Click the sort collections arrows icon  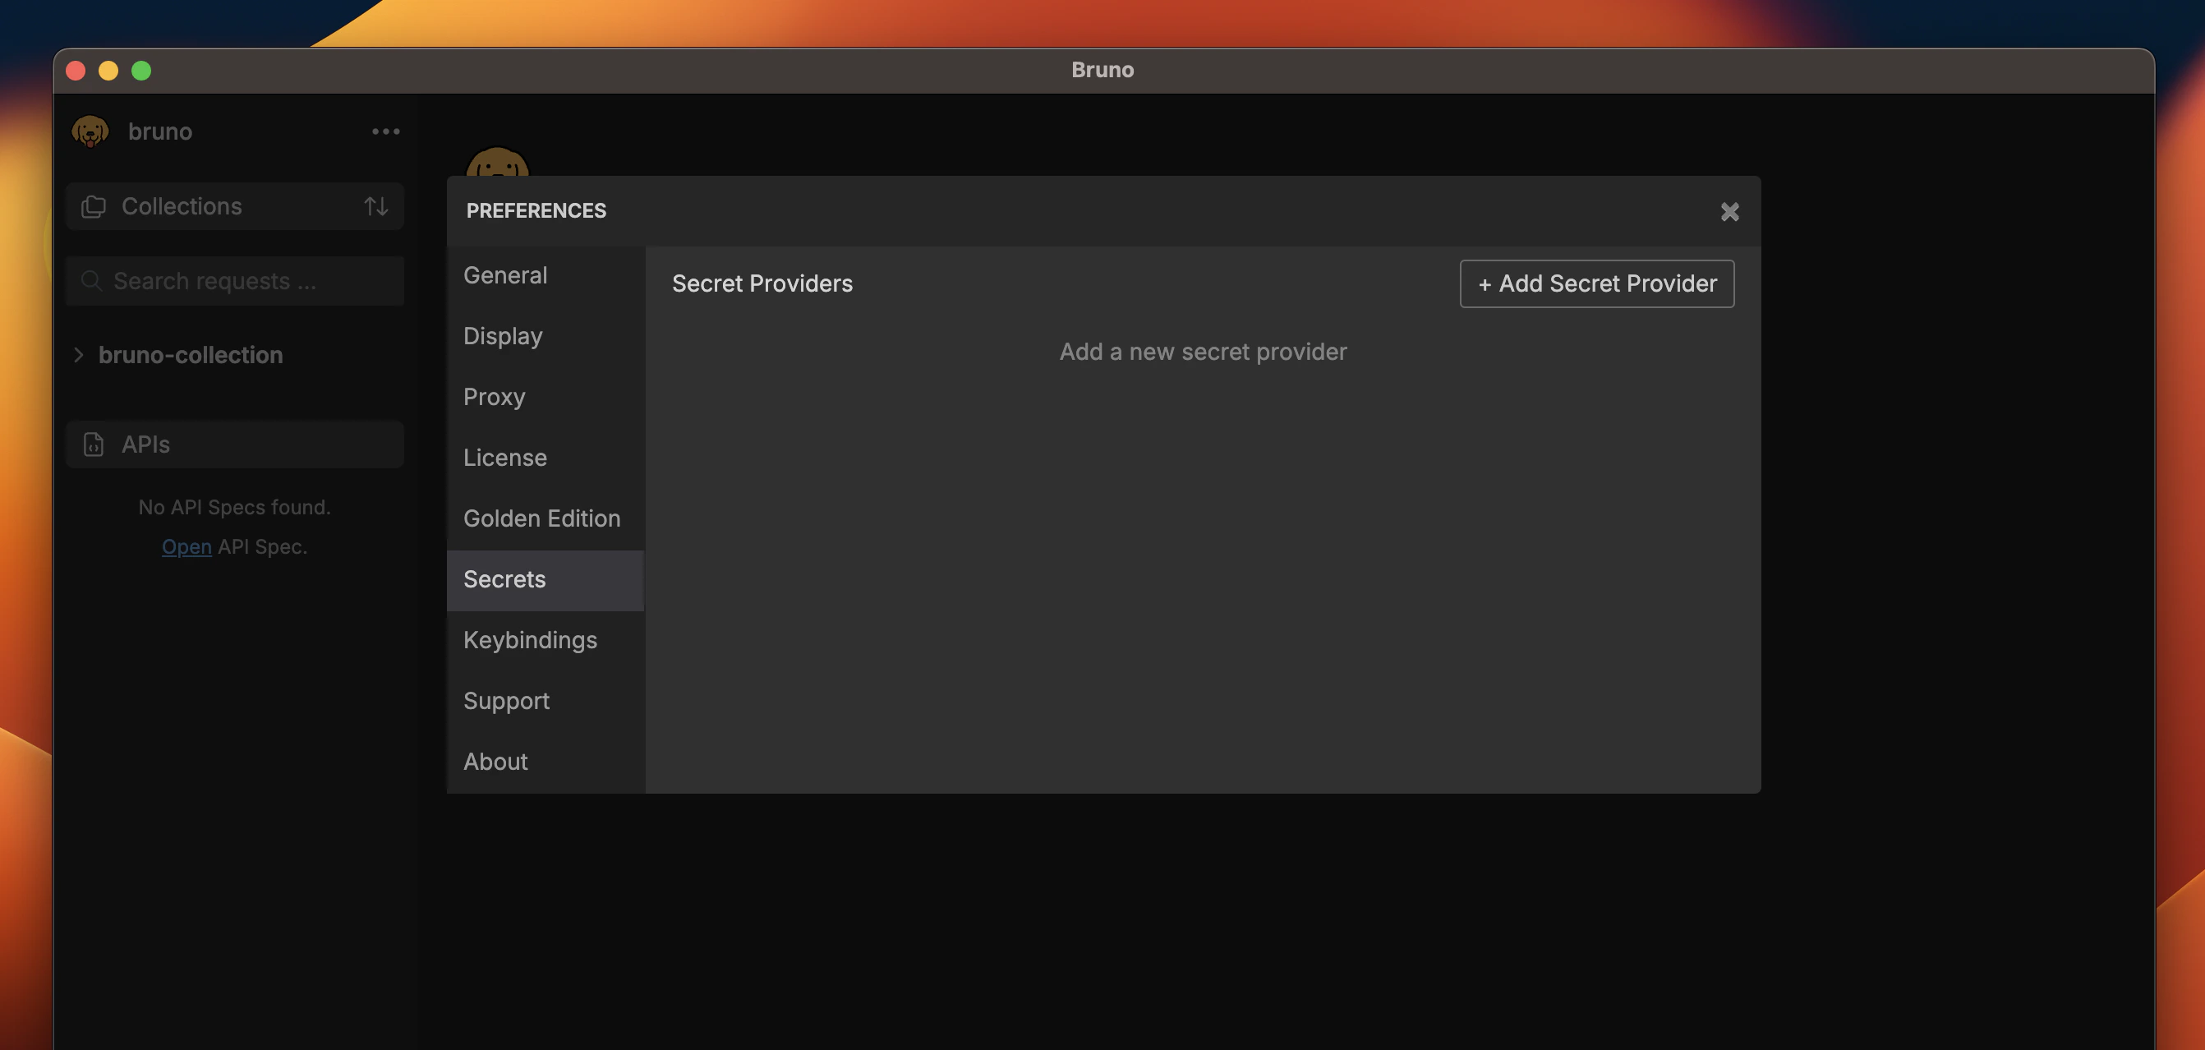375,206
